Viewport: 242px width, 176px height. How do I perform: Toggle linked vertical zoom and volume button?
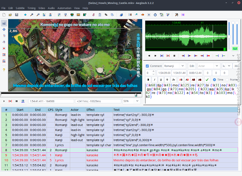point(235,49)
